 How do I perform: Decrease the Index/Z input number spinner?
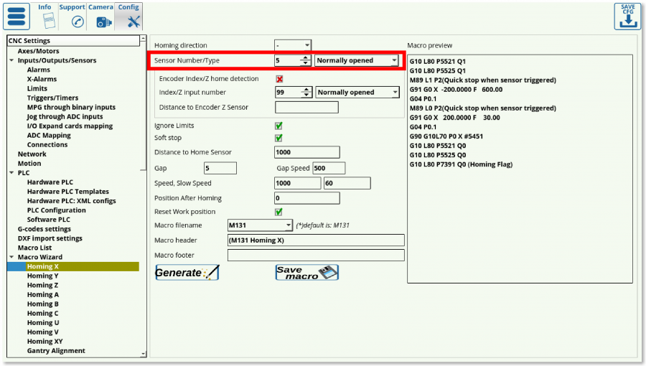click(x=306, y=95)
